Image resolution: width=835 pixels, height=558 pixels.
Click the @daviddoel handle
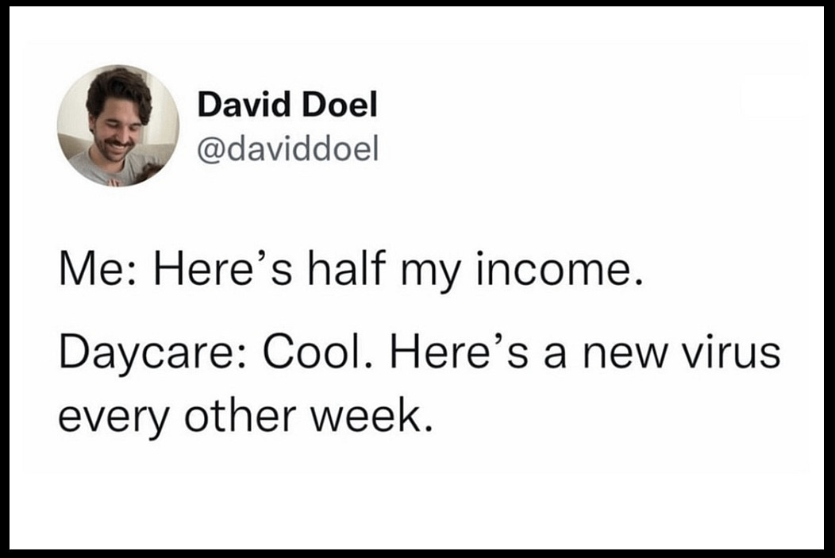[x=287, y=147]
